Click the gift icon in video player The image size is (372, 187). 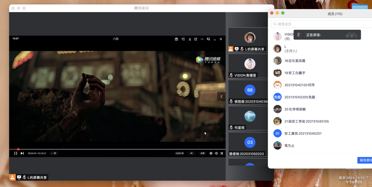(x=176, y=39)
